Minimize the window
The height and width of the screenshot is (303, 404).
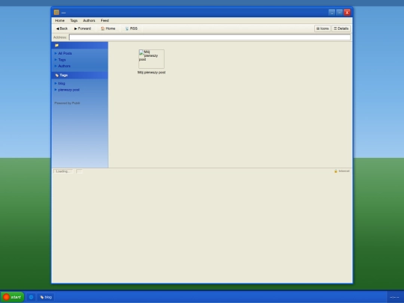point(332,13)
